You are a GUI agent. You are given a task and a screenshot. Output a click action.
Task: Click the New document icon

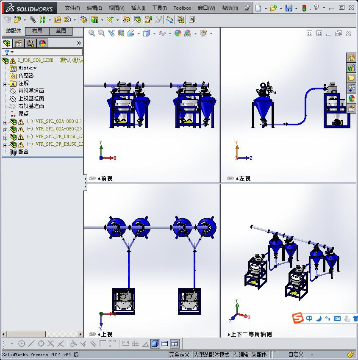[258, 8]
